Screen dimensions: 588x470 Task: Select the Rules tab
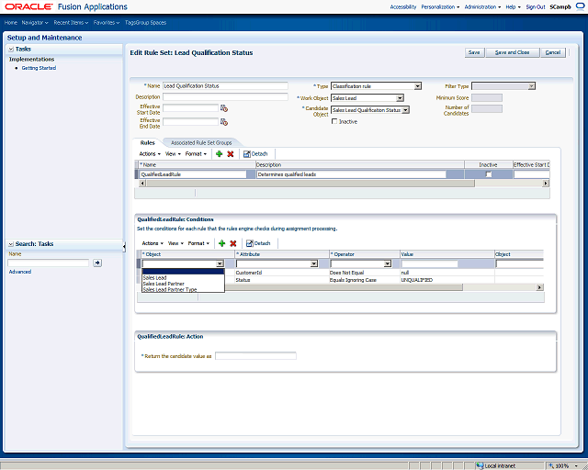[x=147, y=143]
